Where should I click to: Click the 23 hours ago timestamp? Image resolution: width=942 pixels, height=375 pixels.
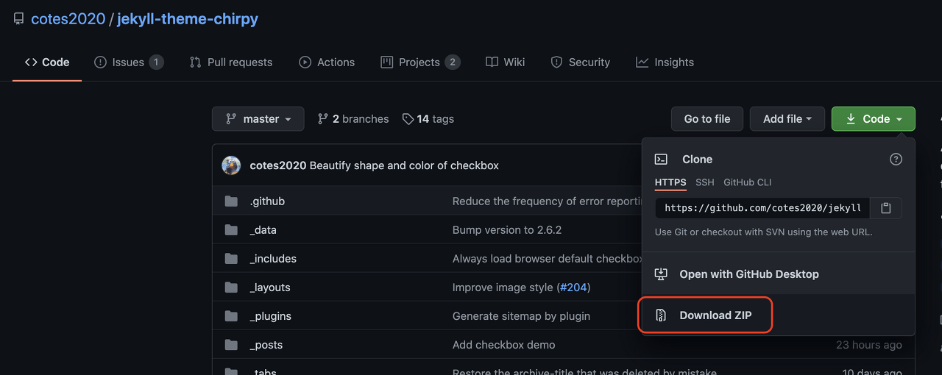(869, 345)
